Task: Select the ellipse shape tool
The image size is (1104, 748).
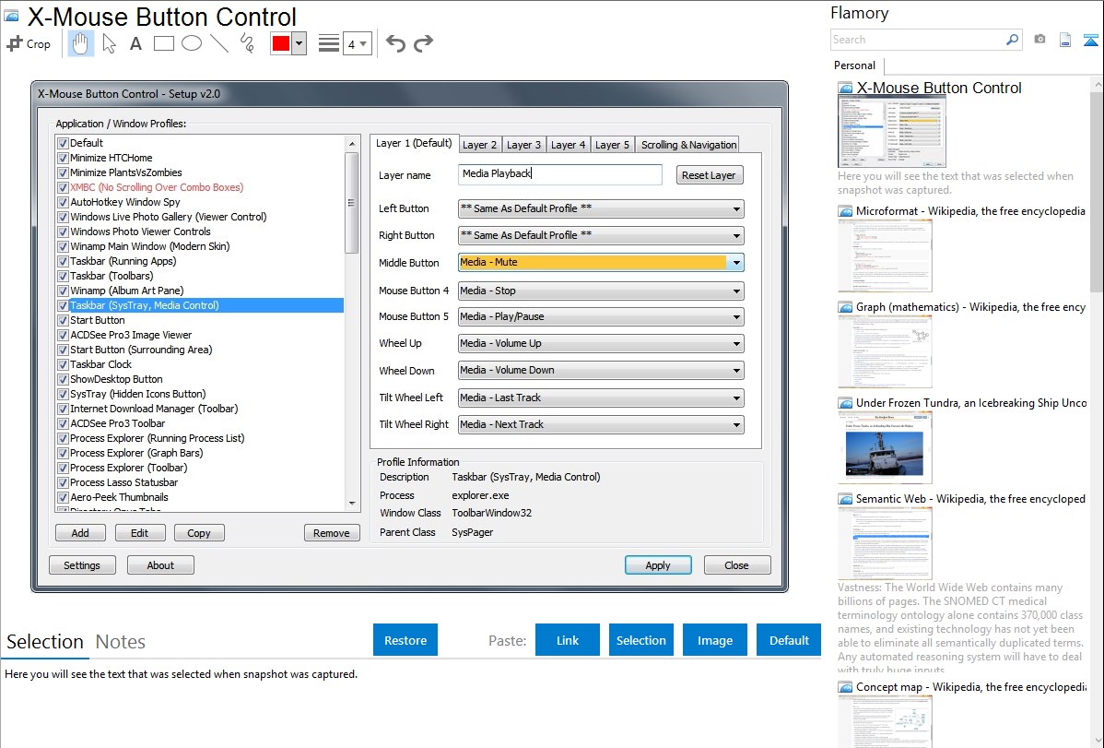Action: click(192, 43)
